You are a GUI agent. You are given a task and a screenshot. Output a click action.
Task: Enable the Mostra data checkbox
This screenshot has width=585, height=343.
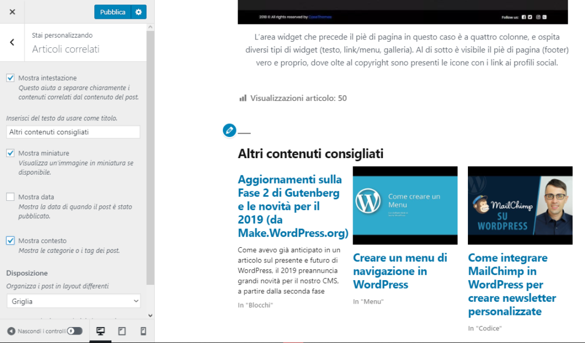click(x=10, y=197)
